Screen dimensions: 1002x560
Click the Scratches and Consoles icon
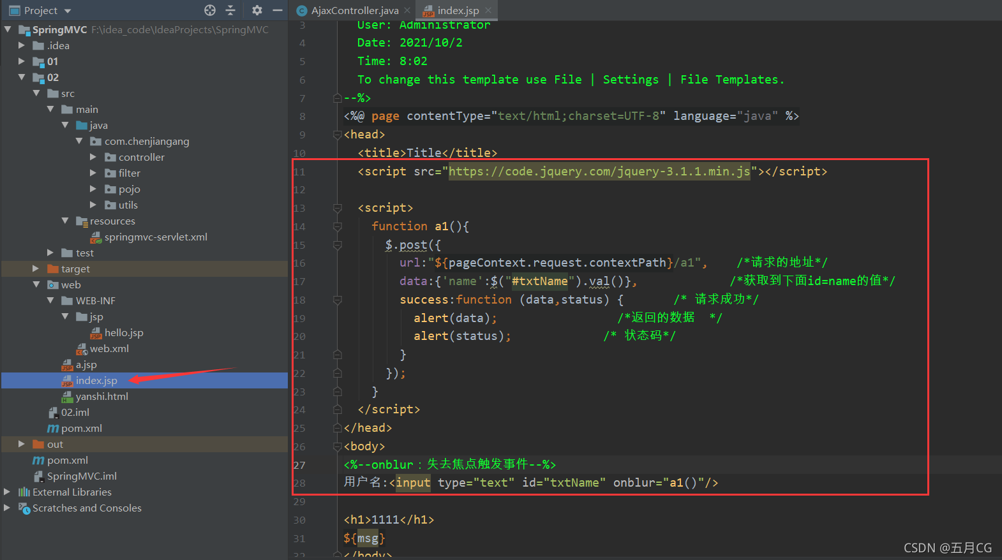(24, 508)
